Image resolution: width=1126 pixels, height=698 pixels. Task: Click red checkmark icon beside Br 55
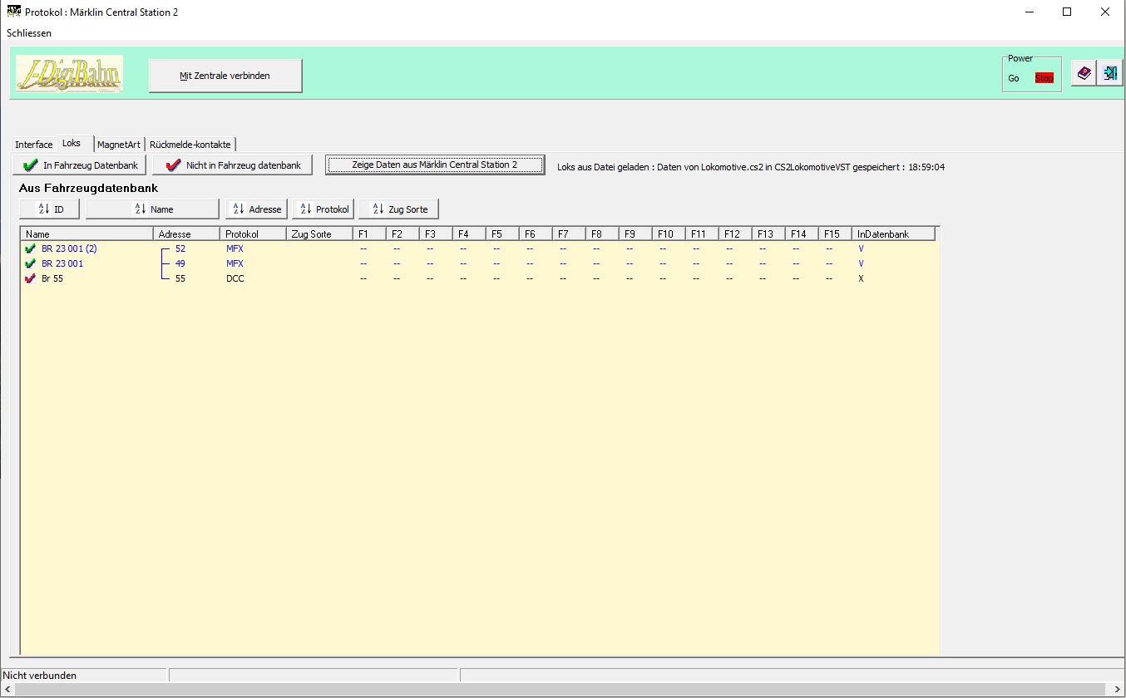[31, 278]
